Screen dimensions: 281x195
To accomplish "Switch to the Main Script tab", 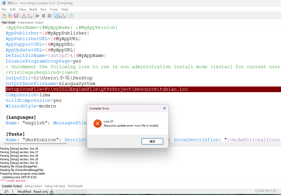I will [8, 22].
